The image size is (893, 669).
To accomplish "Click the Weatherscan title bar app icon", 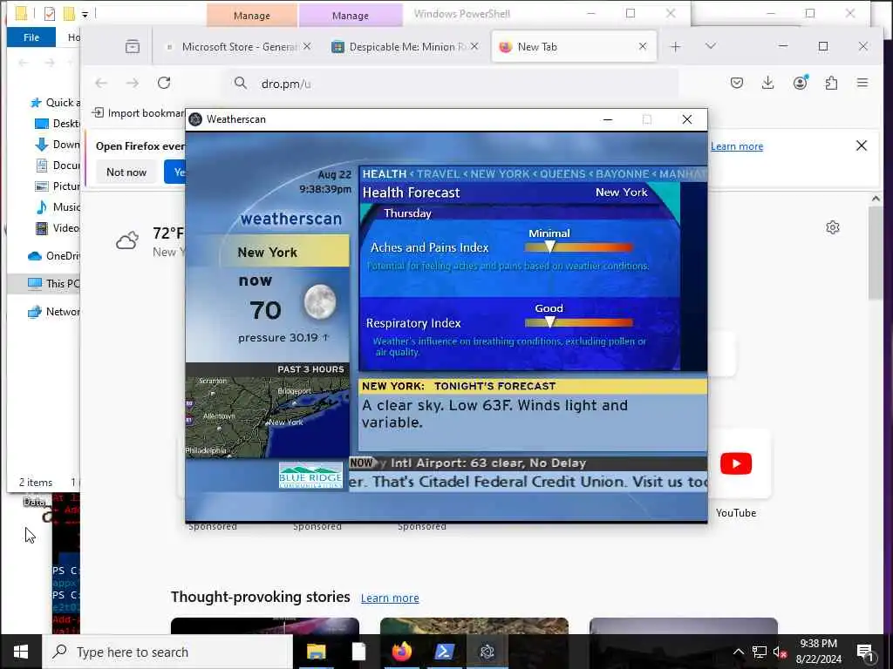I will (195, 119).
